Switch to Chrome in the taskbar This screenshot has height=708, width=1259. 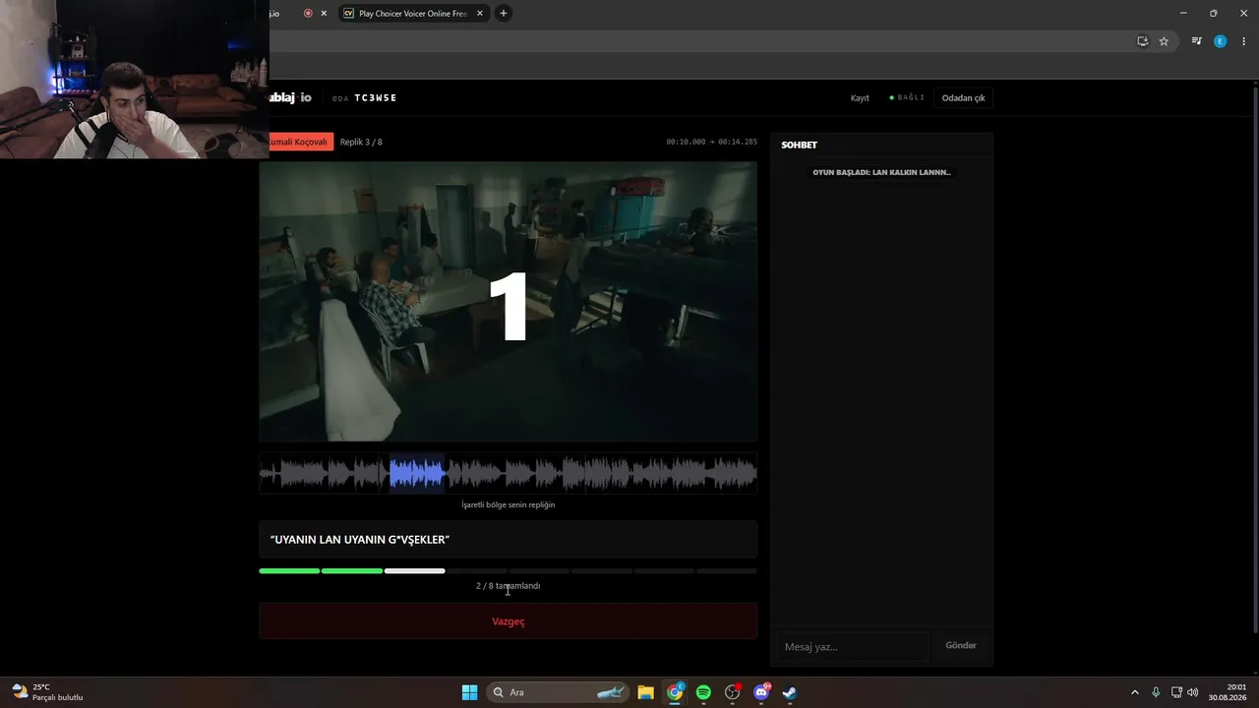point(675,692)
